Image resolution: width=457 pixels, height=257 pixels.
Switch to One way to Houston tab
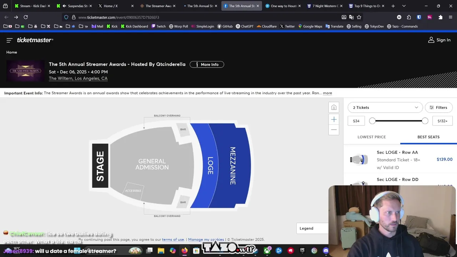click(283, 6)
